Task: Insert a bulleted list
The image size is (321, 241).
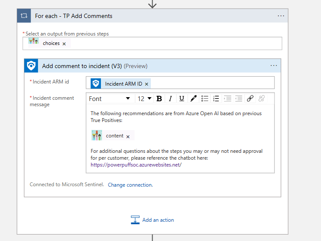Action: click(x=205, y=98)
